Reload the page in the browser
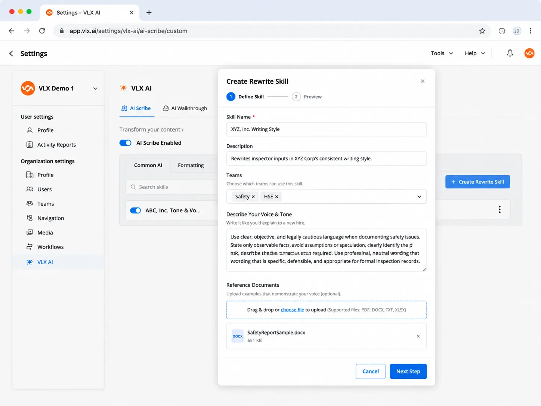This screenshot has width=541, height=406. pos(42,31)
